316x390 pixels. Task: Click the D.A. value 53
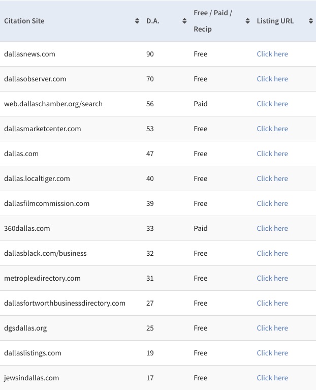coord(150,129)
